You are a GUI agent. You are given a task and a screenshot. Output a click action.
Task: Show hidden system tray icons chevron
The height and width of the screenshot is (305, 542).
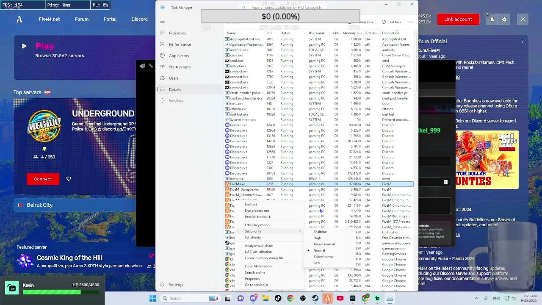(476, 298)
